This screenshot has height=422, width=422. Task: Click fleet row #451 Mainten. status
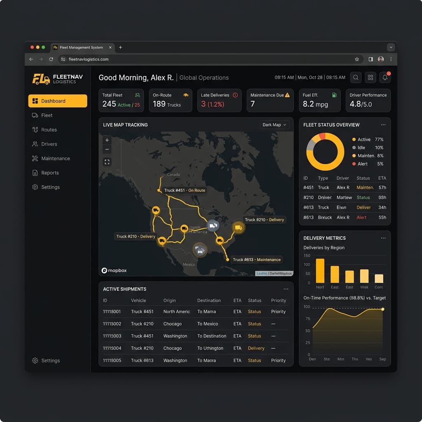click(365, 188)
